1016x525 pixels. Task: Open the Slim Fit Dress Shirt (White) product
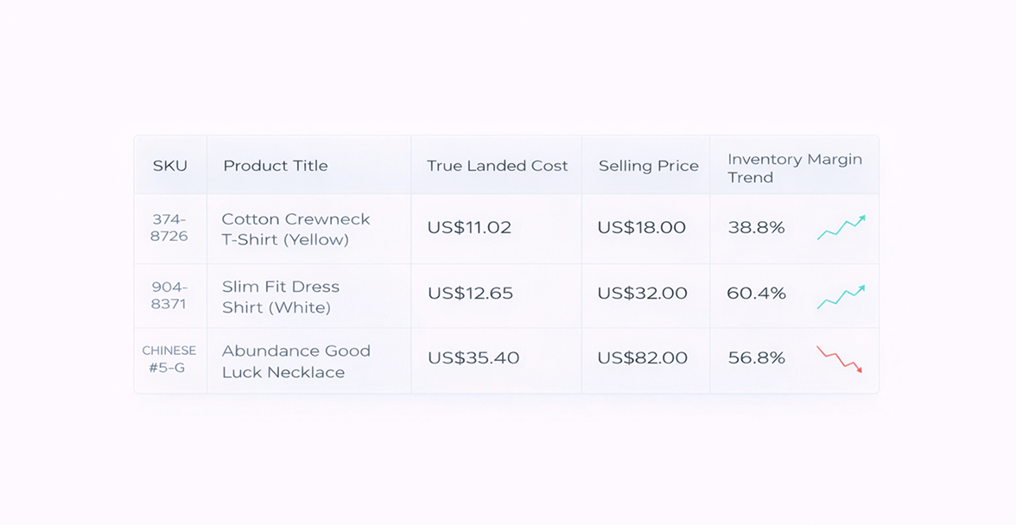coord(281,297)
